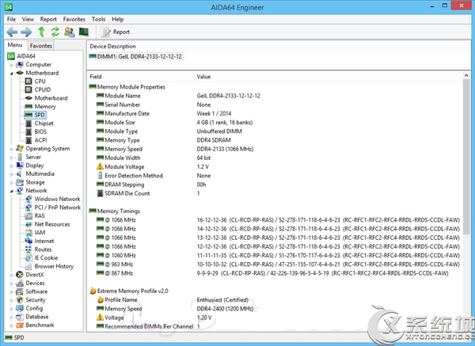Open the Routes item icon

[28, 249]
